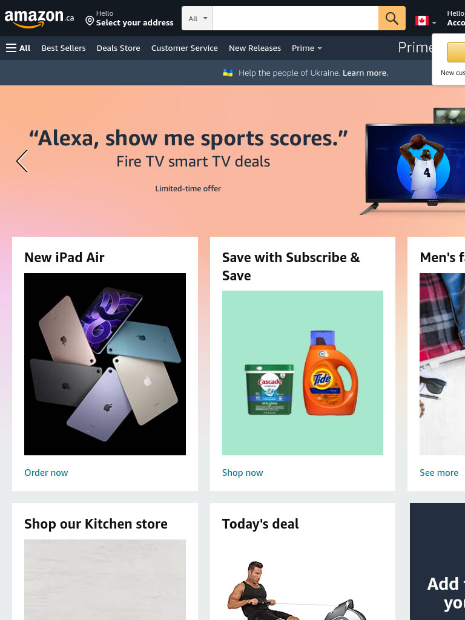Screen dimensions: 465x620
Task: Click the Order now link
Action: (46, 472)
